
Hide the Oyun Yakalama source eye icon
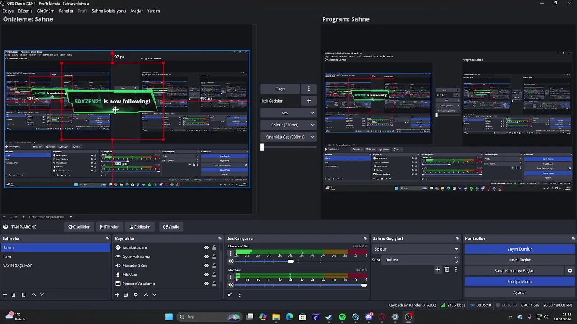coord(206,256)
